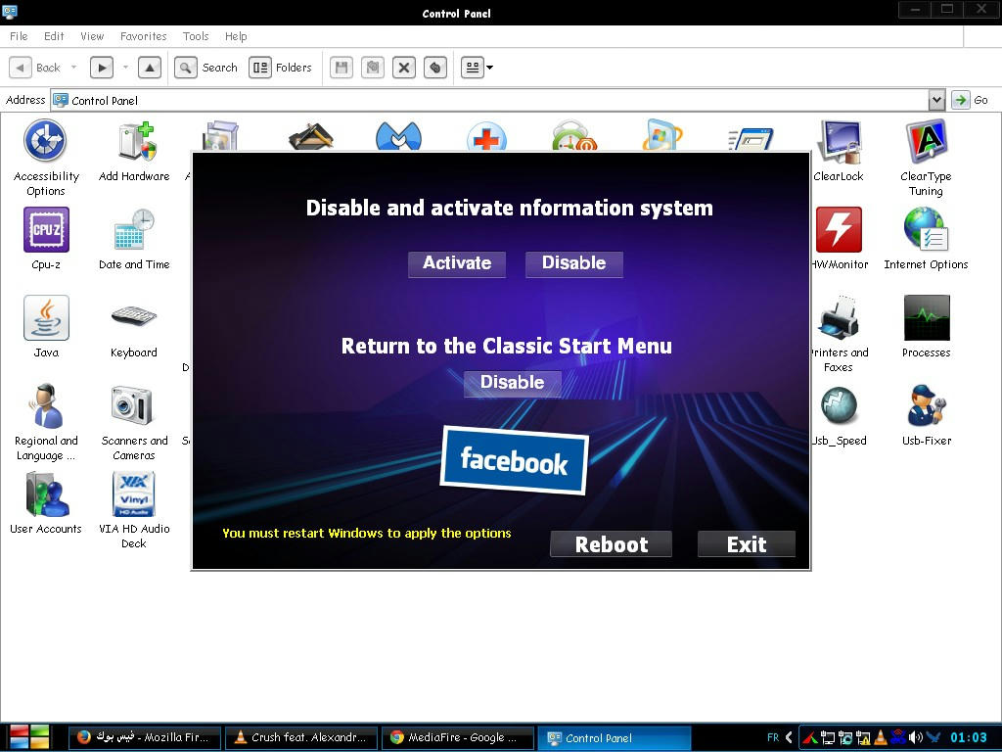The image size is (1002, 752).
Task: Click the Exit button in the dialog
Action: pyautogui.click(x=747, y=544)
